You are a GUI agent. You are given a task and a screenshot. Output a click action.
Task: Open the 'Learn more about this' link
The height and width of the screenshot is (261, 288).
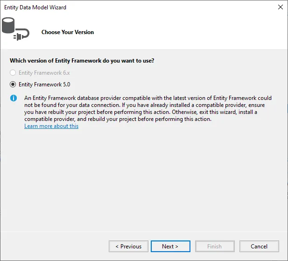51,126
